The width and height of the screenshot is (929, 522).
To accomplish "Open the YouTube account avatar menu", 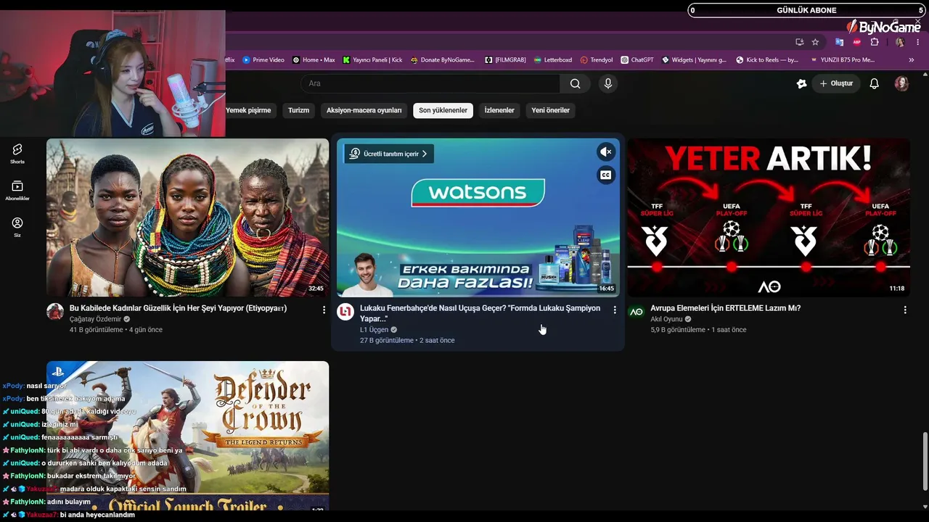I will tap(901, 83).
